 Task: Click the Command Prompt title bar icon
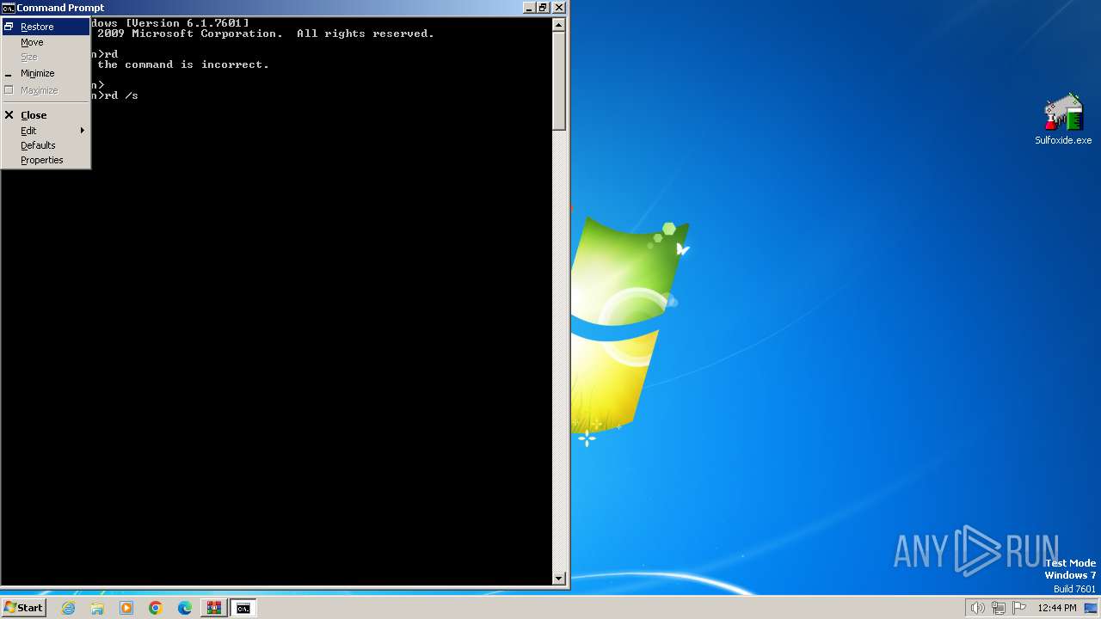[x=9, y=8]
